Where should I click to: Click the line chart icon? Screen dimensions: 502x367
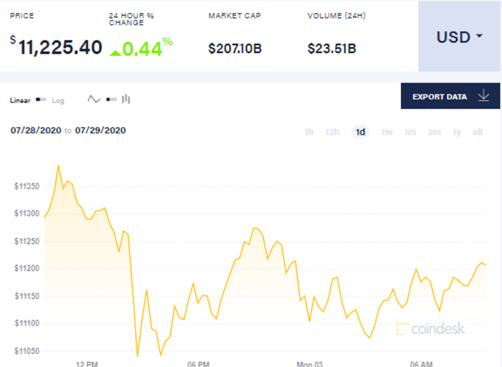click(x=94, y=100)
